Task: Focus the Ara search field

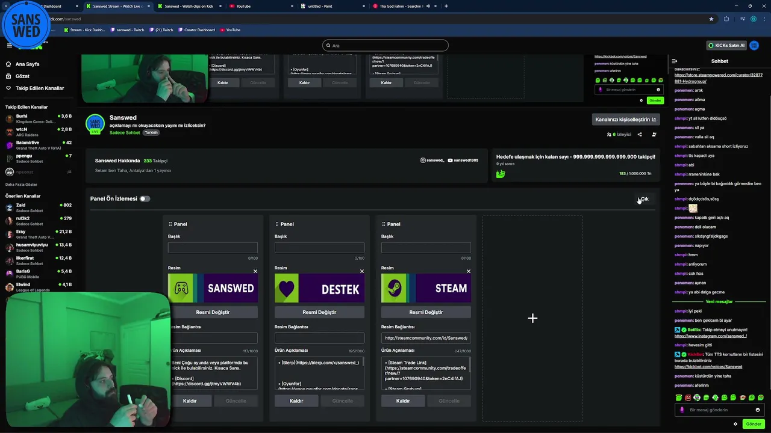Action: [385, 45]
